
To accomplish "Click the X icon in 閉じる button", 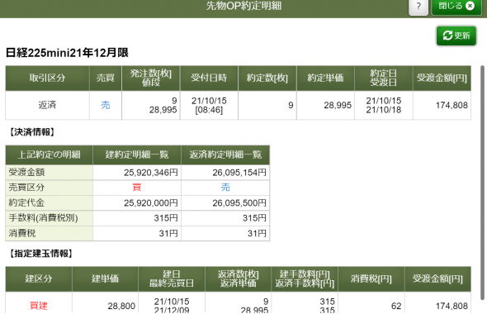I will (x=470, y=6).
